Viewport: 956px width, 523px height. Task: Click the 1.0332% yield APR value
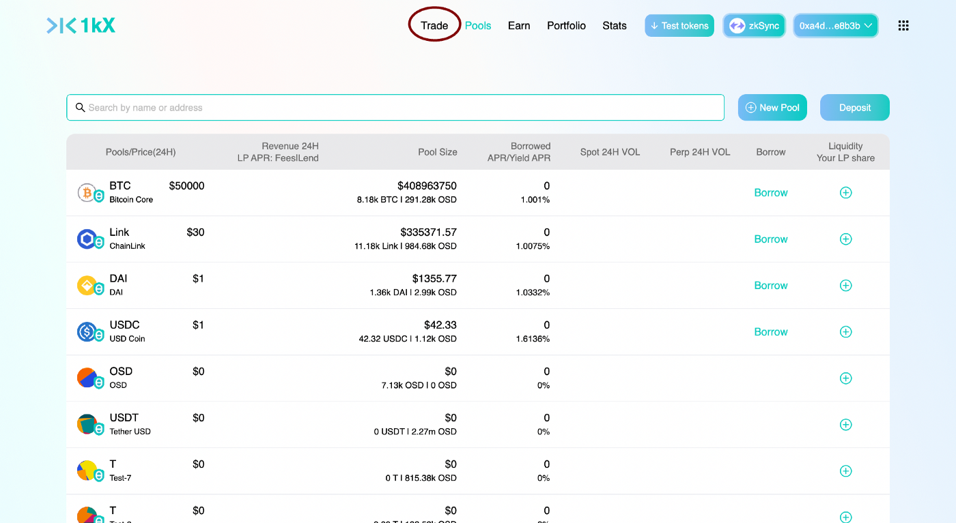coord(533,293)
